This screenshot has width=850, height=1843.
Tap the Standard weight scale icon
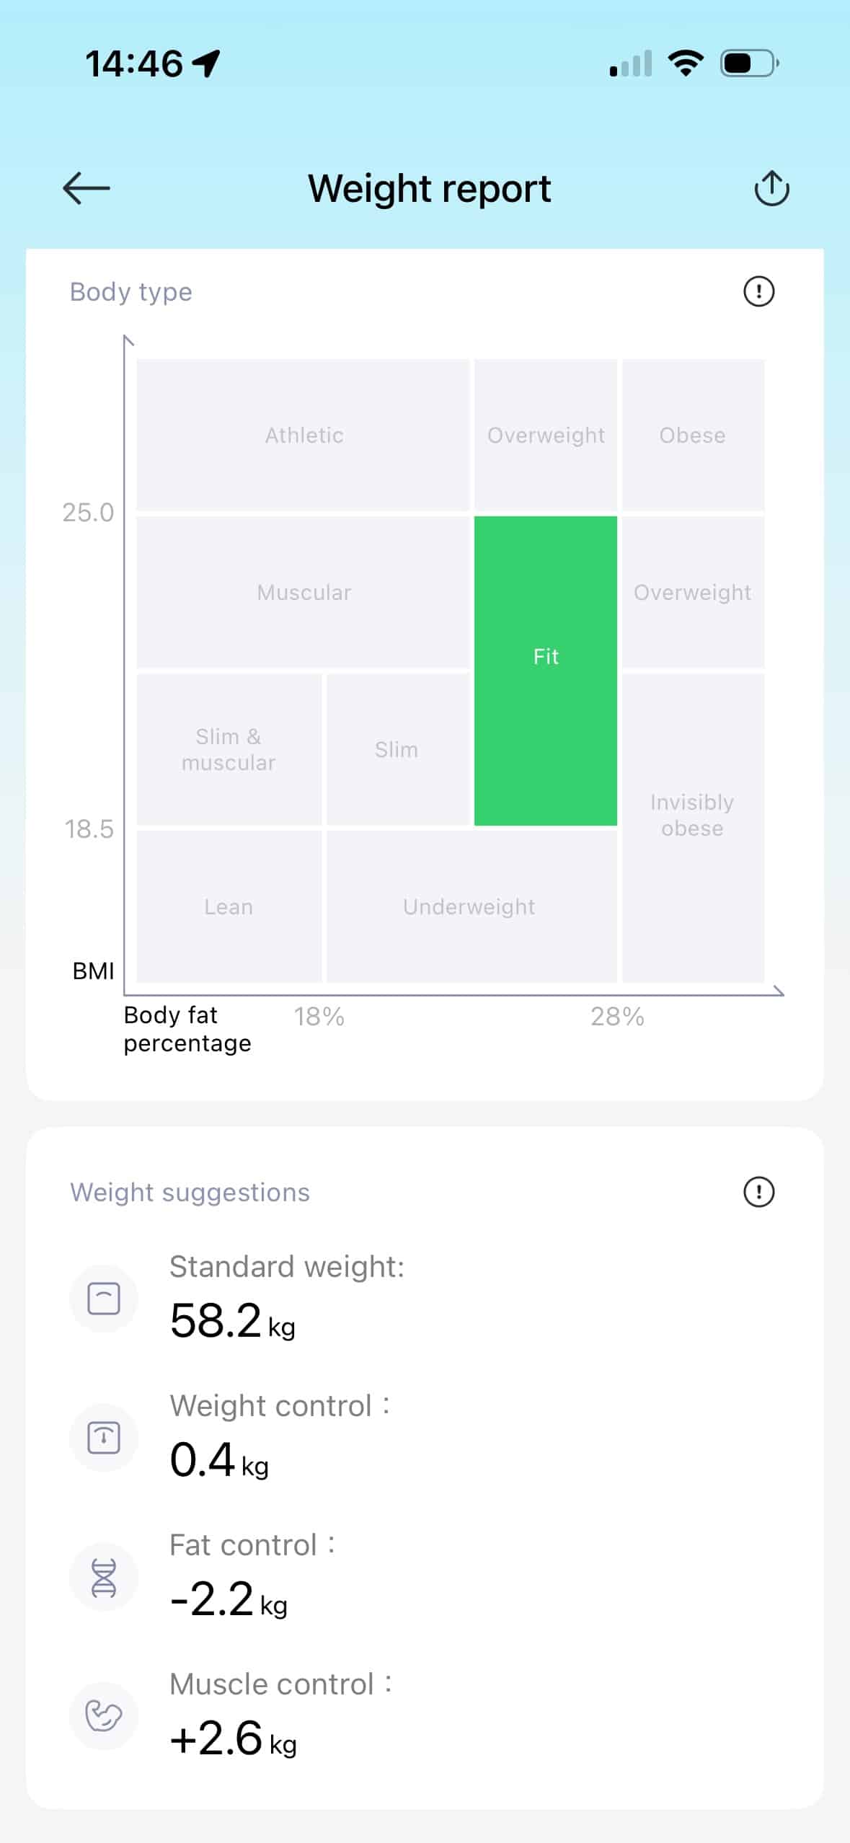tap(104, 1299)
